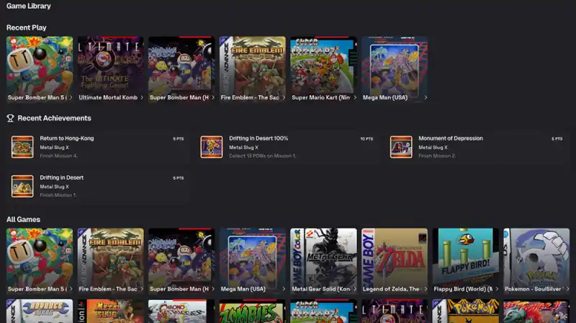Select the Return to Hong-Kong achievement title
Screen dimensions: 576x323
(67, 138)
